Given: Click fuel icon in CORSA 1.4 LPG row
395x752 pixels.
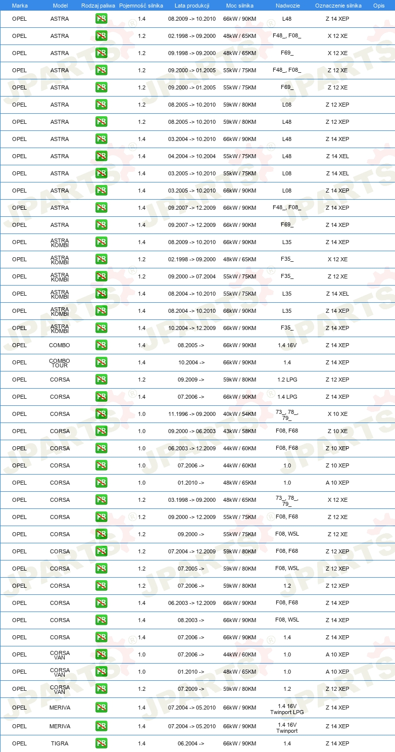Looking at the screenshot, I should (x=101, y=397).
